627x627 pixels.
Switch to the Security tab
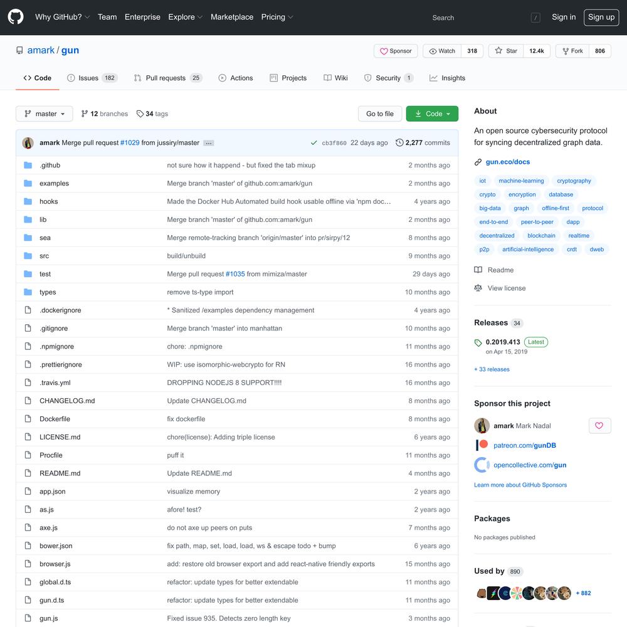(388, 78)
